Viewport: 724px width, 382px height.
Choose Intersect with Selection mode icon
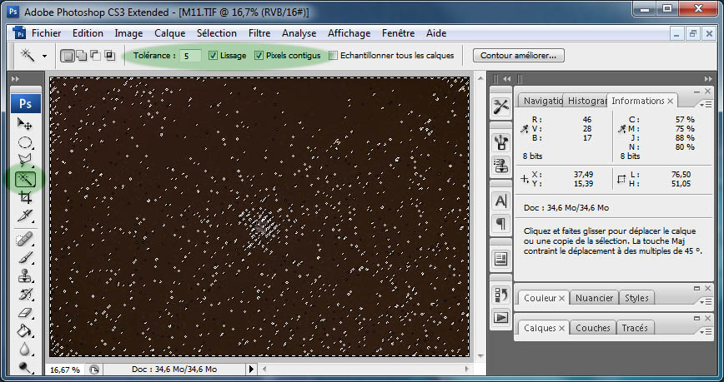110,56
